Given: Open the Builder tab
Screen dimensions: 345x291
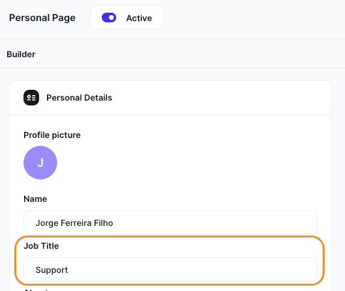Looking at the screenshot, I should point(21,54).
